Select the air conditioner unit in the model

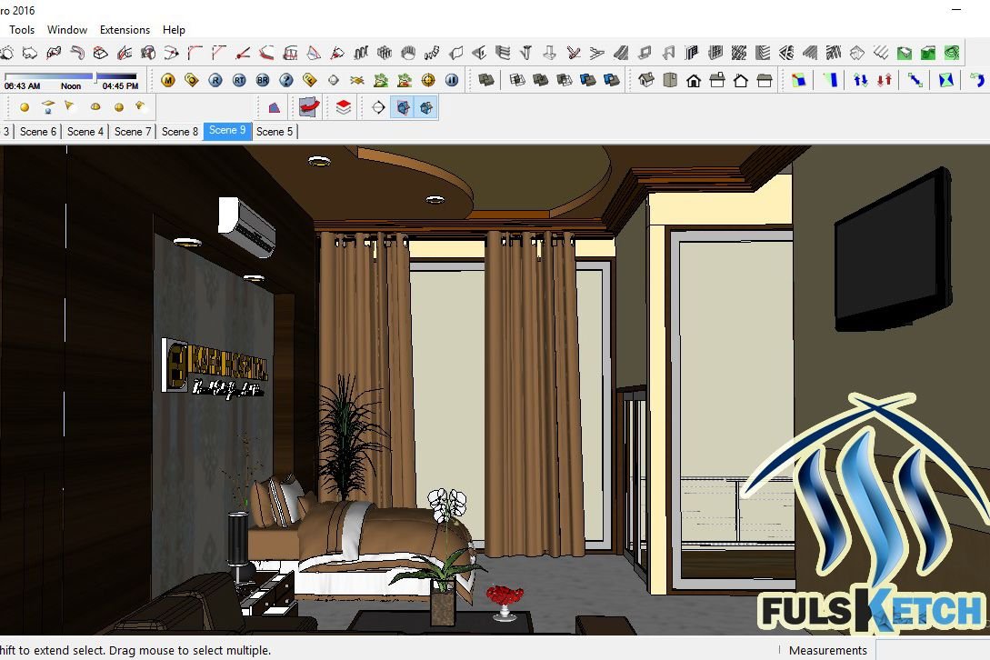click(x=247, y=226)
